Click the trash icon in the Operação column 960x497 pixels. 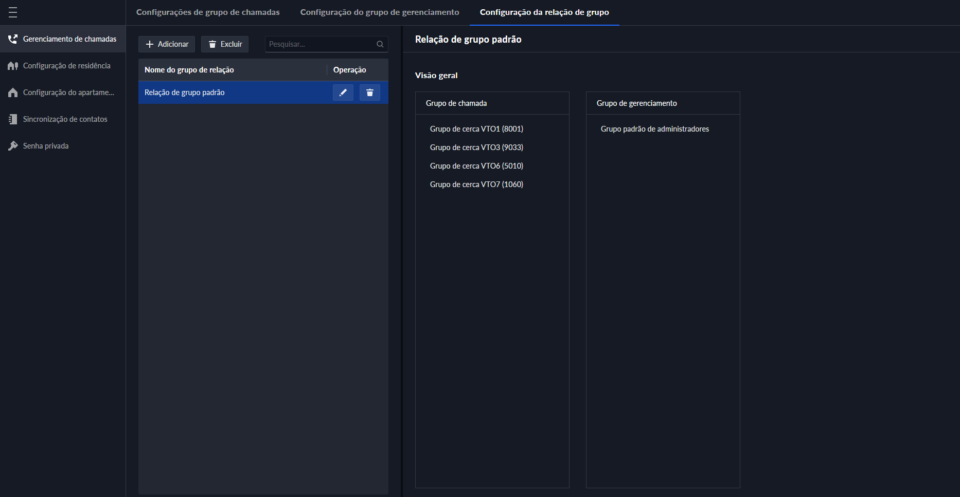369,93
